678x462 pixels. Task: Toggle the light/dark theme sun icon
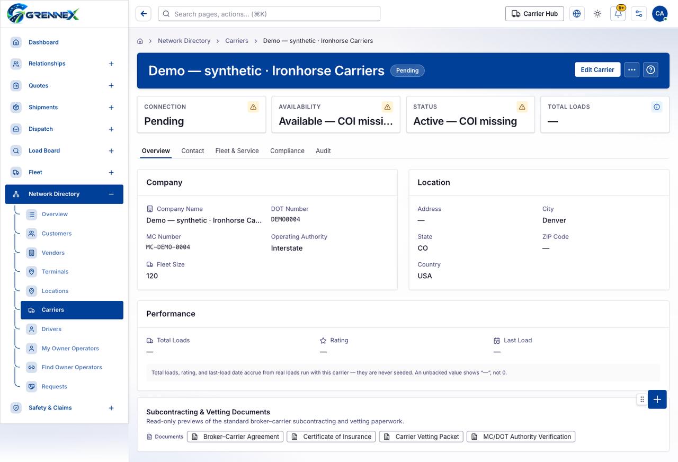[597, 14]
